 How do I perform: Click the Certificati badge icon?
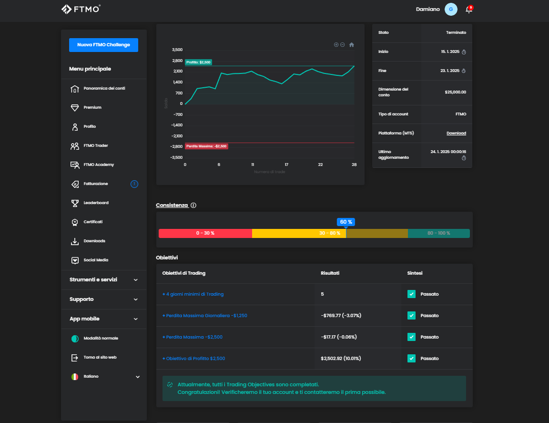pos(74,222)
